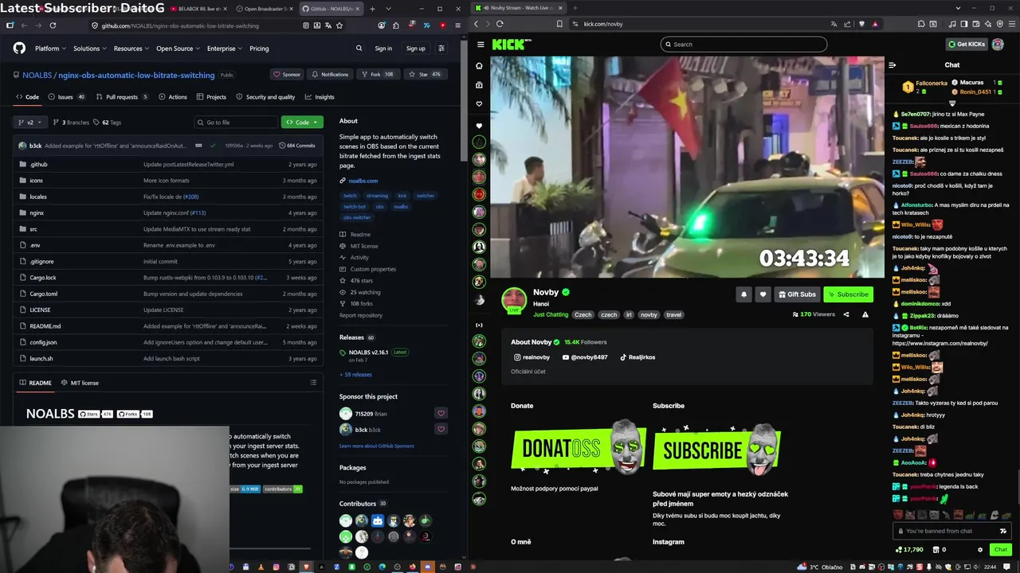Click the 'travel' stream tag

[674, 314]
